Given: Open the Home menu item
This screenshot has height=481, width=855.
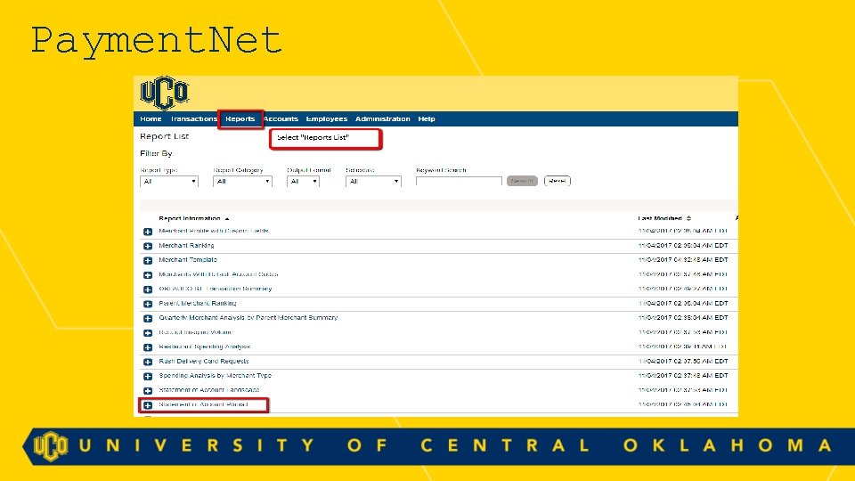Looking at the screenshot, I should coord(151,118).
